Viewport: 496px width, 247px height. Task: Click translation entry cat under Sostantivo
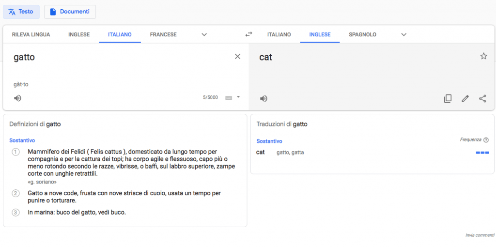coord(260,152)
